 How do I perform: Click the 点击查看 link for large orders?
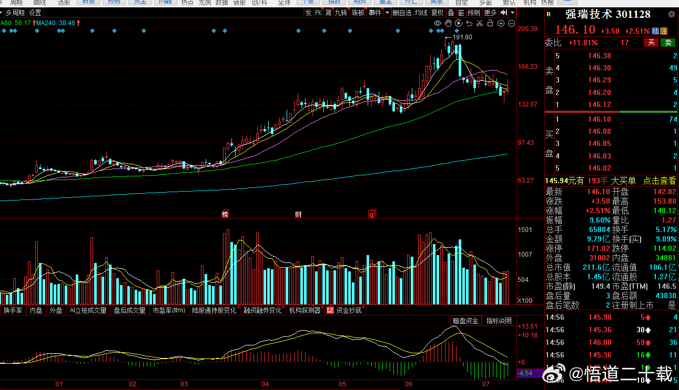tap(660, 181)
